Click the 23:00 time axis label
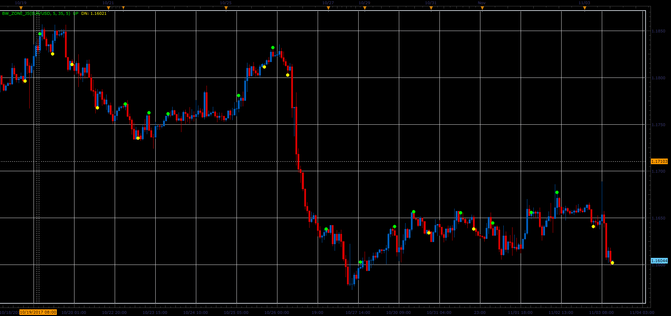671x316 pixels. pos(480,312)
